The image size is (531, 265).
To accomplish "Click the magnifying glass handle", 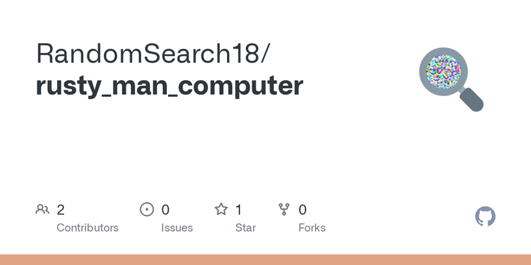I will pyautogui.click(x=471, y=99).
